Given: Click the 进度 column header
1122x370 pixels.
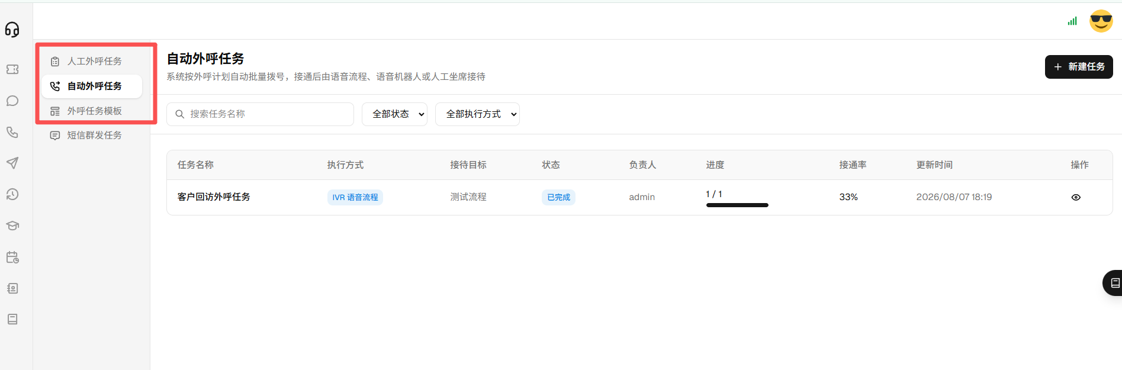Looking at the screenshot, I should (x=715, y=165).
